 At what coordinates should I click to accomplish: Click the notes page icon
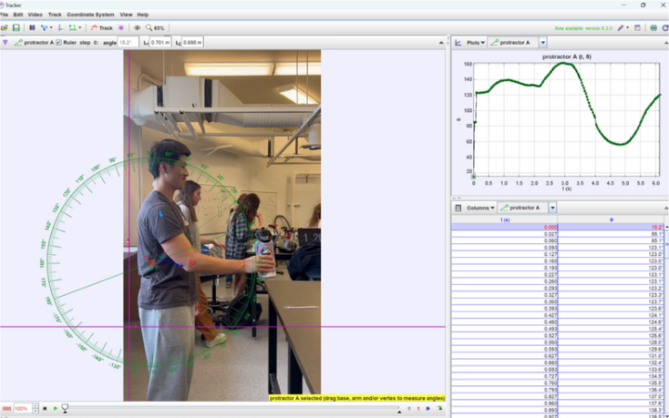(x=637, y=27)
